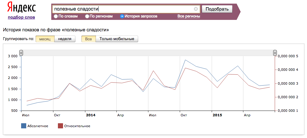Viewport: 307px width, 138px height.
Task: Select the По регионам radio button
Action: [x=87, y=16]
